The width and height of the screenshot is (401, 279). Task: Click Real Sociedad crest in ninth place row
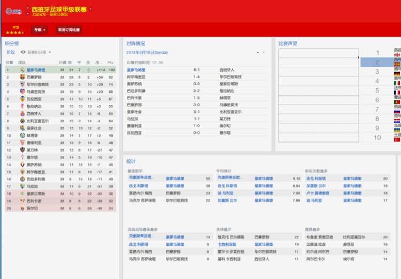click(22, 128)
